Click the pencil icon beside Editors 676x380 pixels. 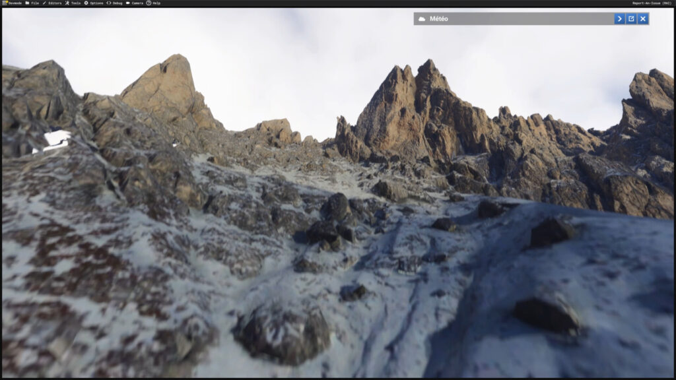coord(44,3)
